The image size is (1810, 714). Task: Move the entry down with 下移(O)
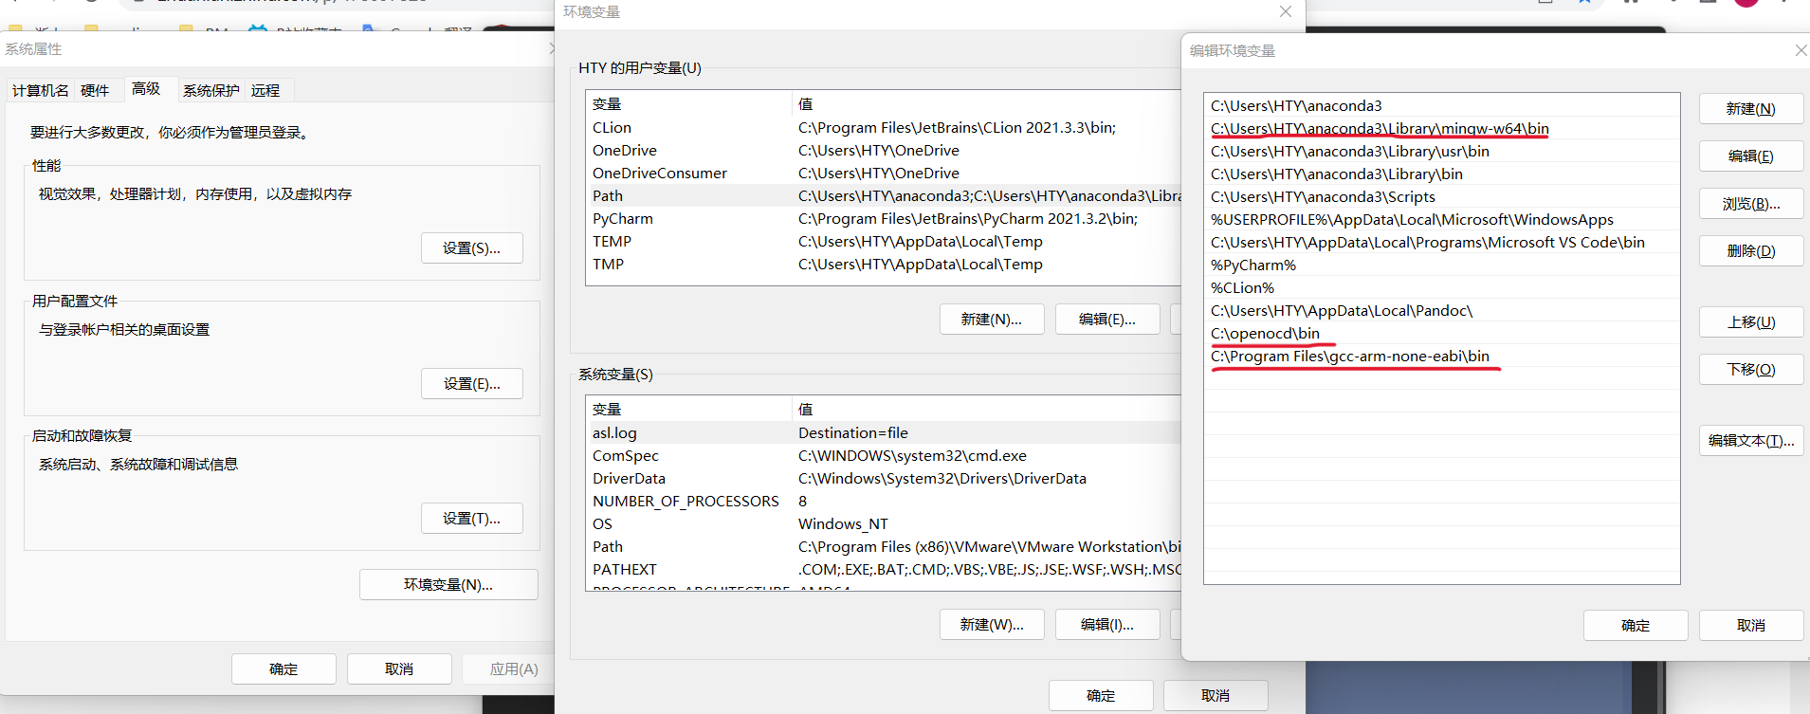pyautogui.click(x=1750, y=370)
